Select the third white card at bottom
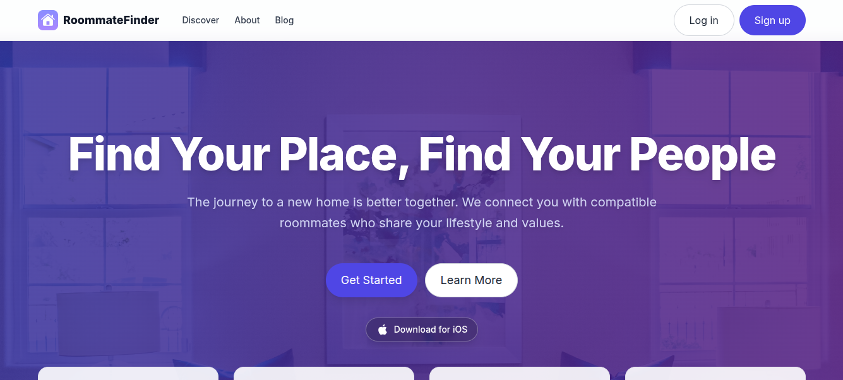 [520, 374]
